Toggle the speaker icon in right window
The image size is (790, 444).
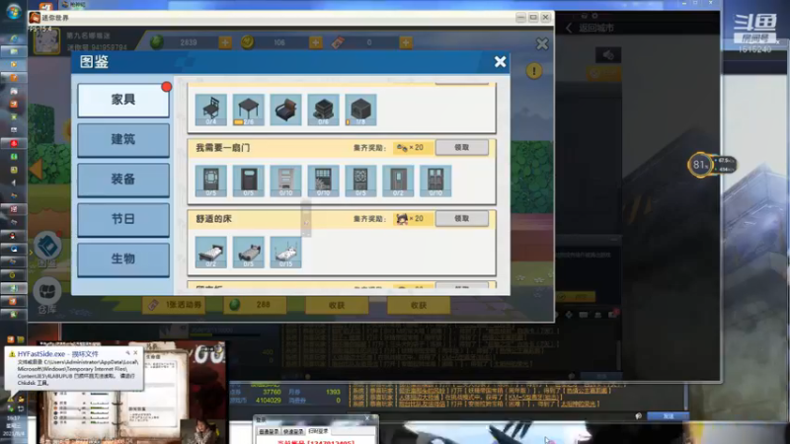(608, 55)
